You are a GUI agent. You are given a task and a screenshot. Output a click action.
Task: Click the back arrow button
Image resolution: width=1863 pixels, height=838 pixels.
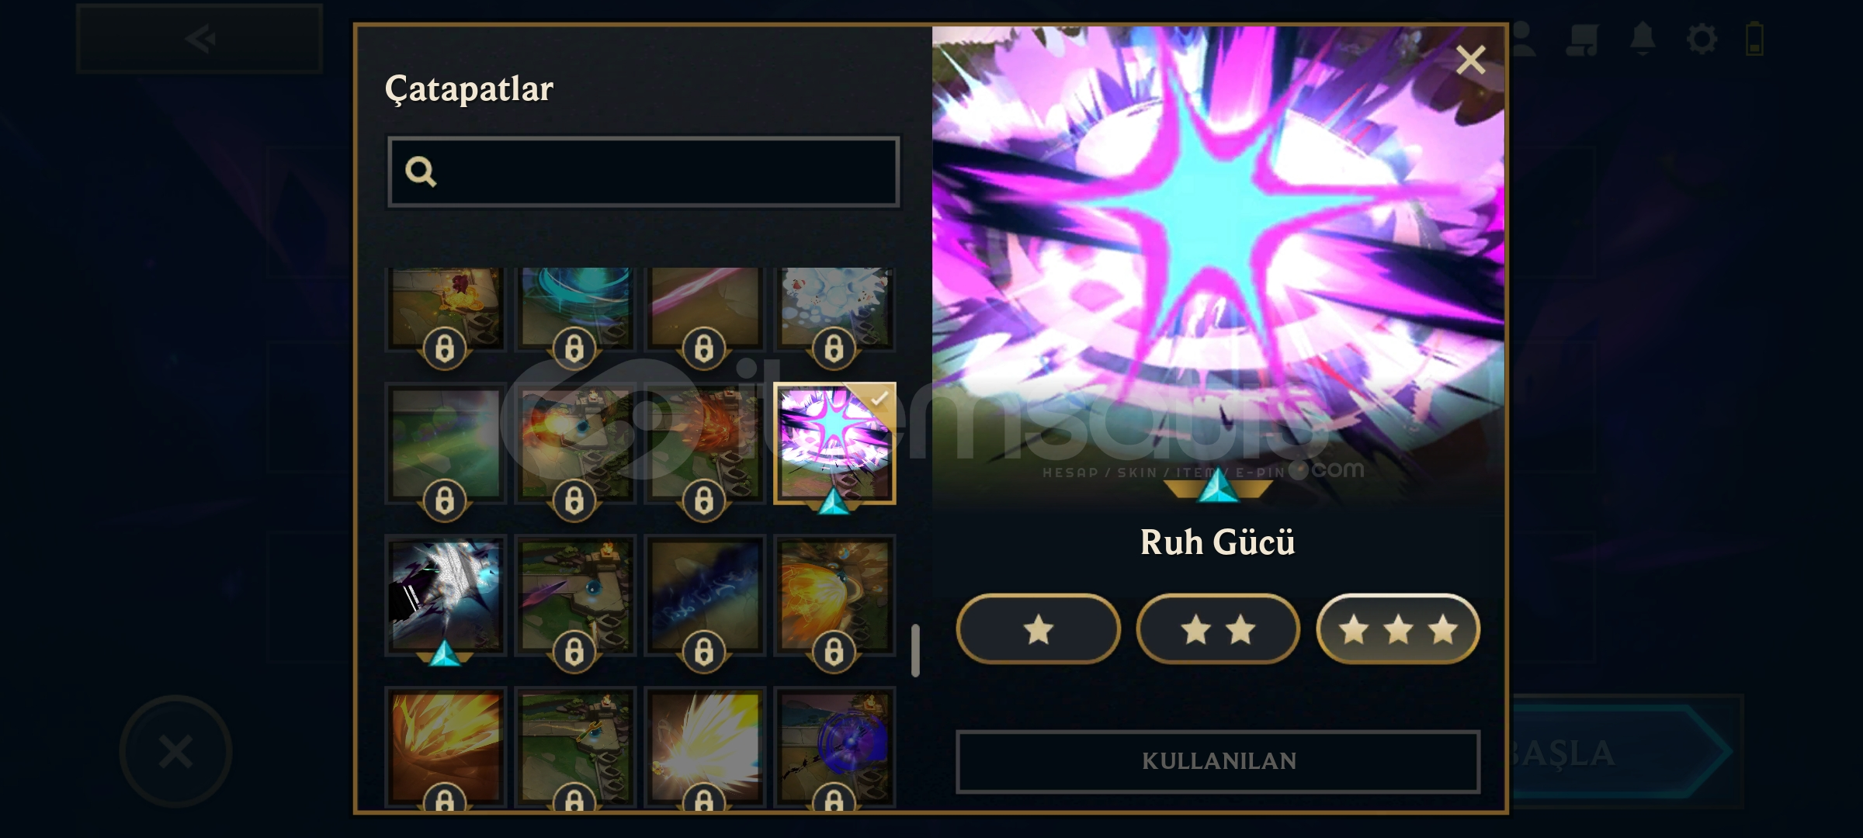(x=199, y=38)
